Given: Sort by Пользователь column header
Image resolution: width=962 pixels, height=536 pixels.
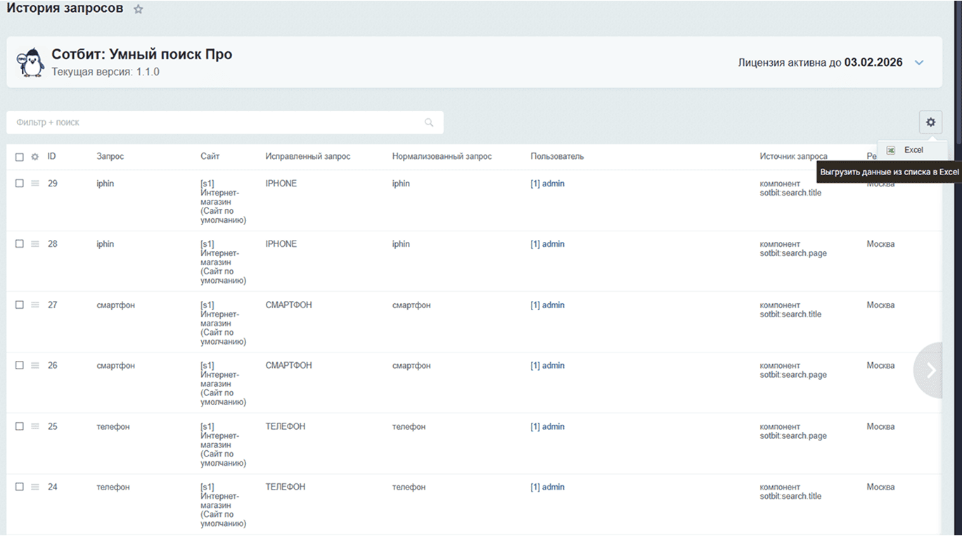Looking at the screenshot, I should (557, 156).
